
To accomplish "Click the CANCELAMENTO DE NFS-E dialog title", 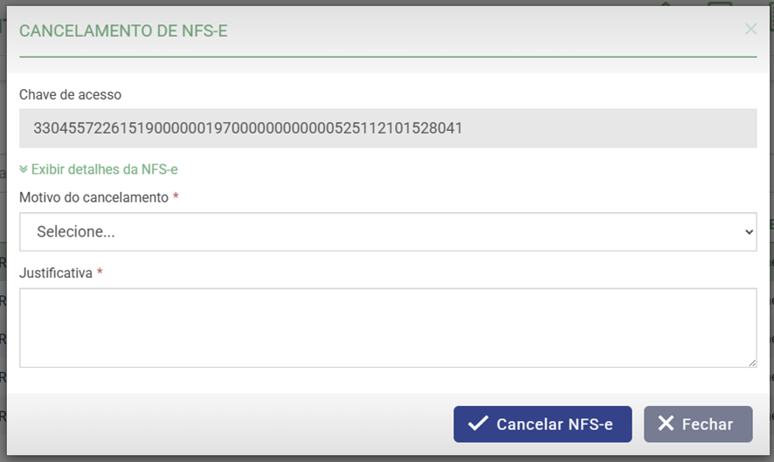I will [x=123, y=31].
